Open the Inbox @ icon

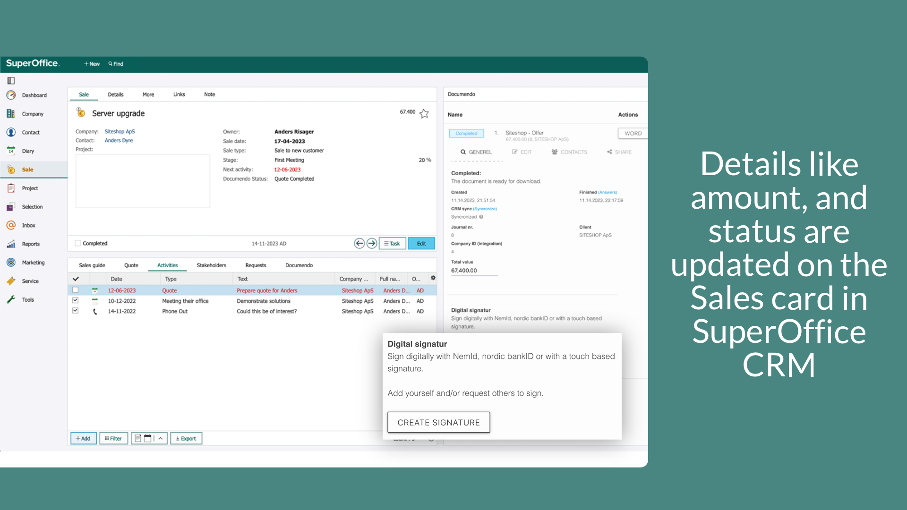(x=11, y=225)
